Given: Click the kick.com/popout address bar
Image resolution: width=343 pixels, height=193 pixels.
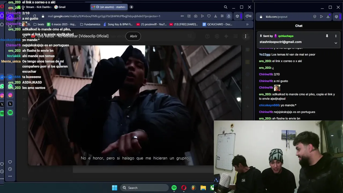Looking at the screenshot, I should [x=277, y=17].
